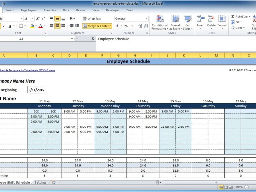Click the Cell Styles icon

188,19
